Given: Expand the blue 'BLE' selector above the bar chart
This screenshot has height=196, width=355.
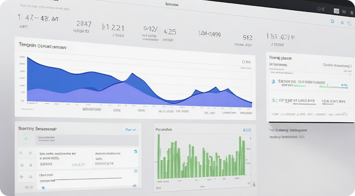Looking at the screenshot, I should 247,130.
